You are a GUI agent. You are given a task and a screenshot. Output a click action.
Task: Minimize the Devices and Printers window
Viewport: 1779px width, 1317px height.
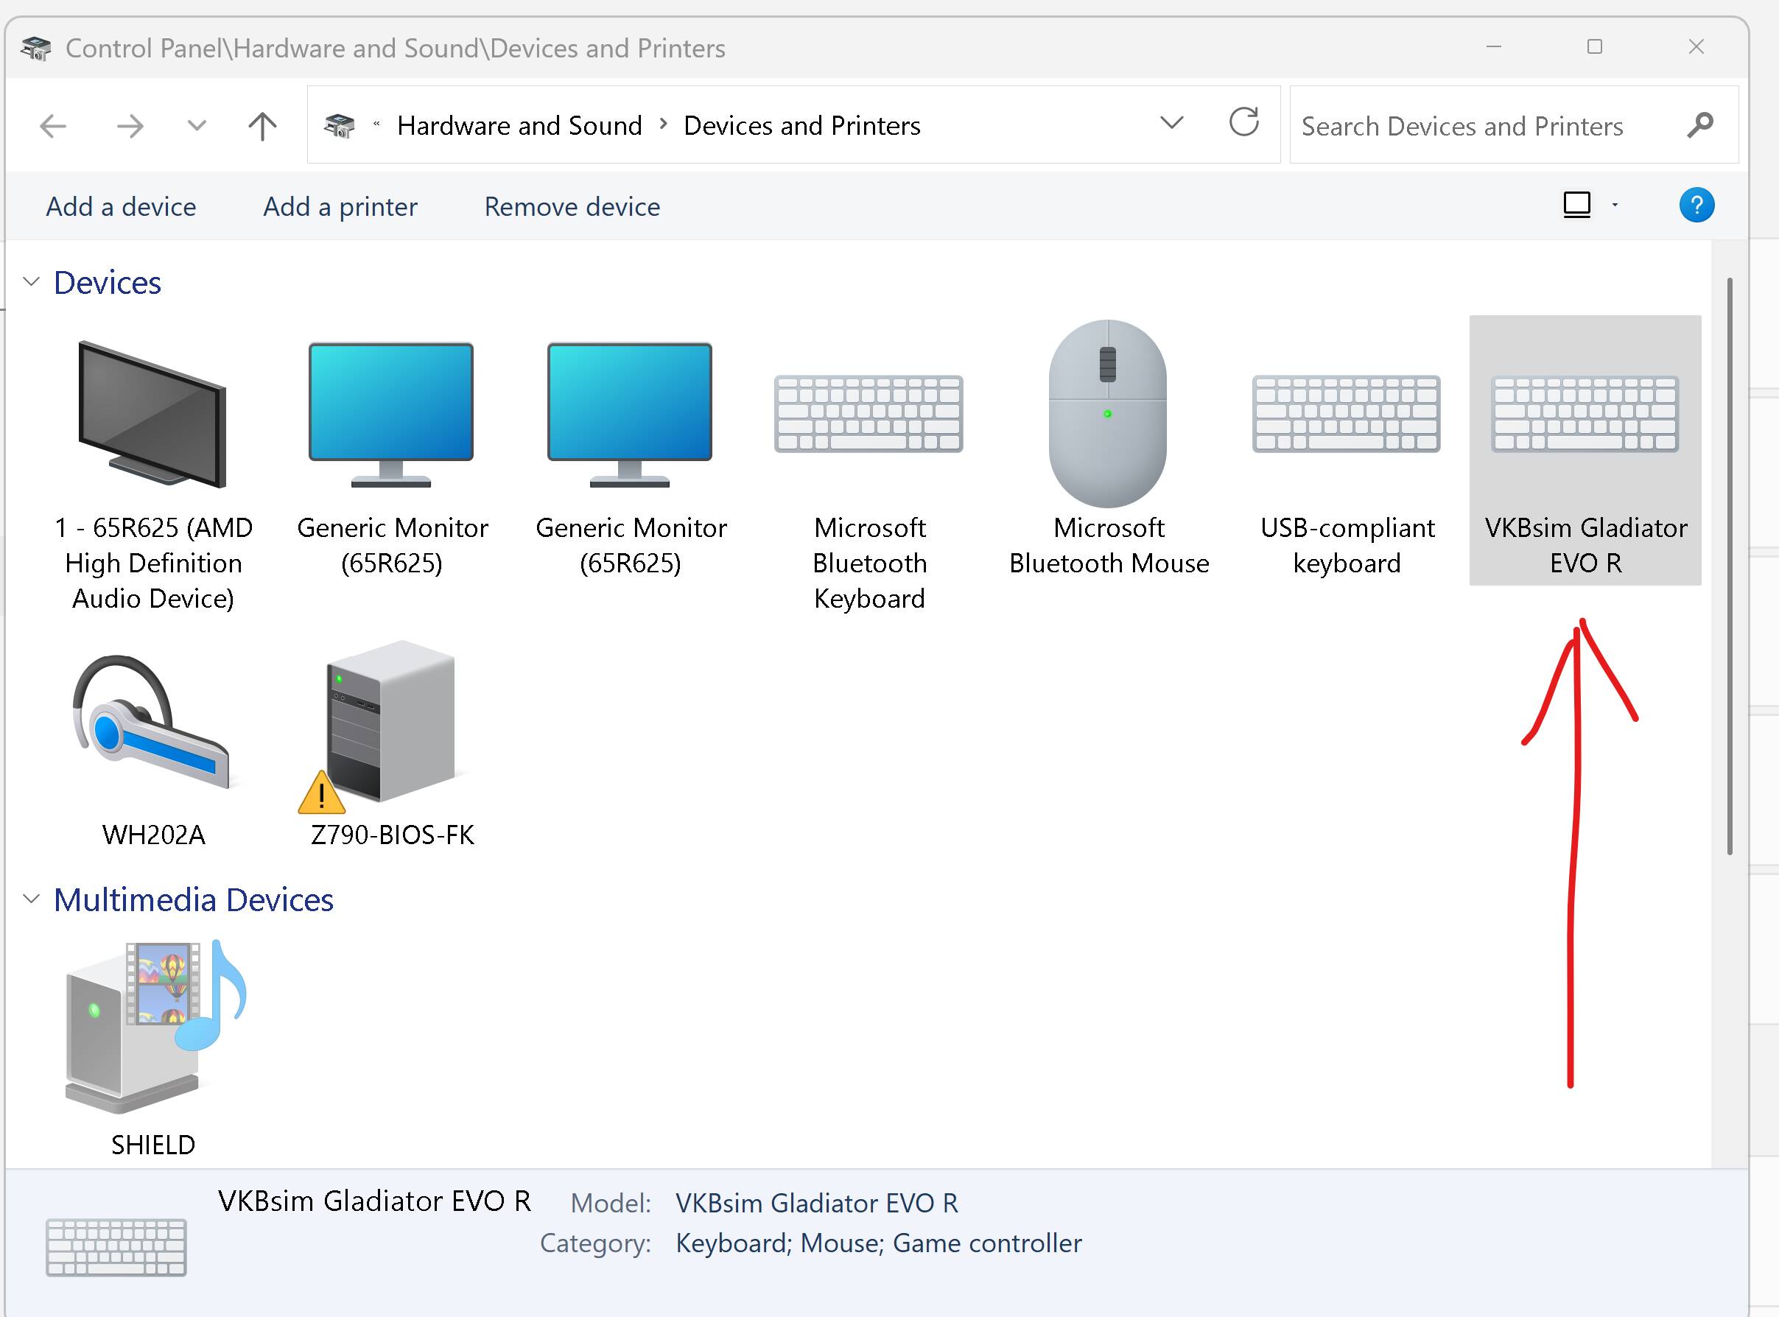point(1495,47)
